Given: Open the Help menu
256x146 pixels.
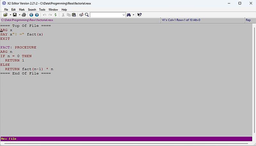Looking at the screenshot, I should pos(64,10).
